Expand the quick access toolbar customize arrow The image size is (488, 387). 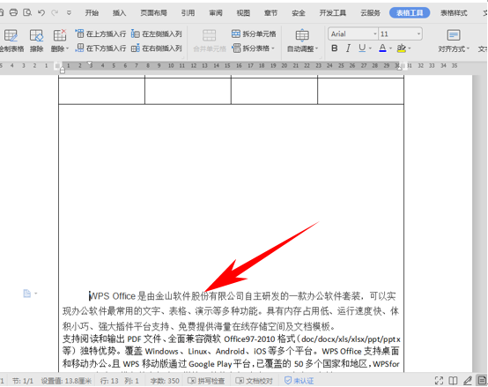(x=69, y=12)
